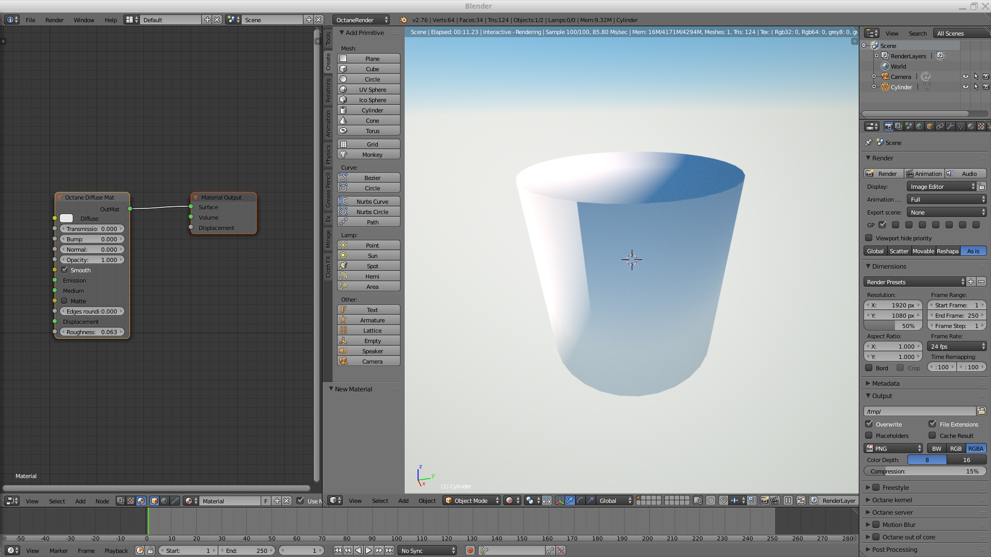Click the output folder browse icon

(x=981, y=411)
